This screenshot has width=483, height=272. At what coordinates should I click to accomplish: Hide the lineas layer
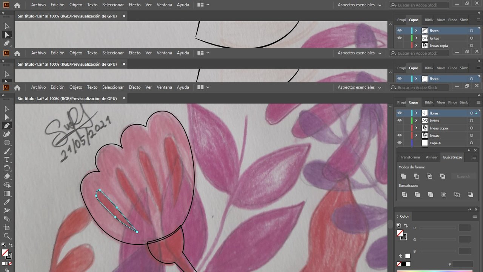tap(400, 135)
